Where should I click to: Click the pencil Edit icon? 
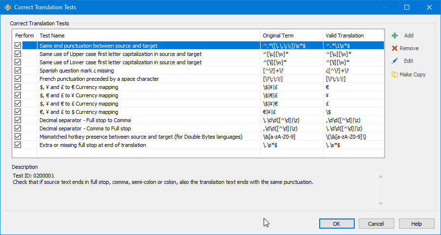pyautogui.click(x=395, y=61)
